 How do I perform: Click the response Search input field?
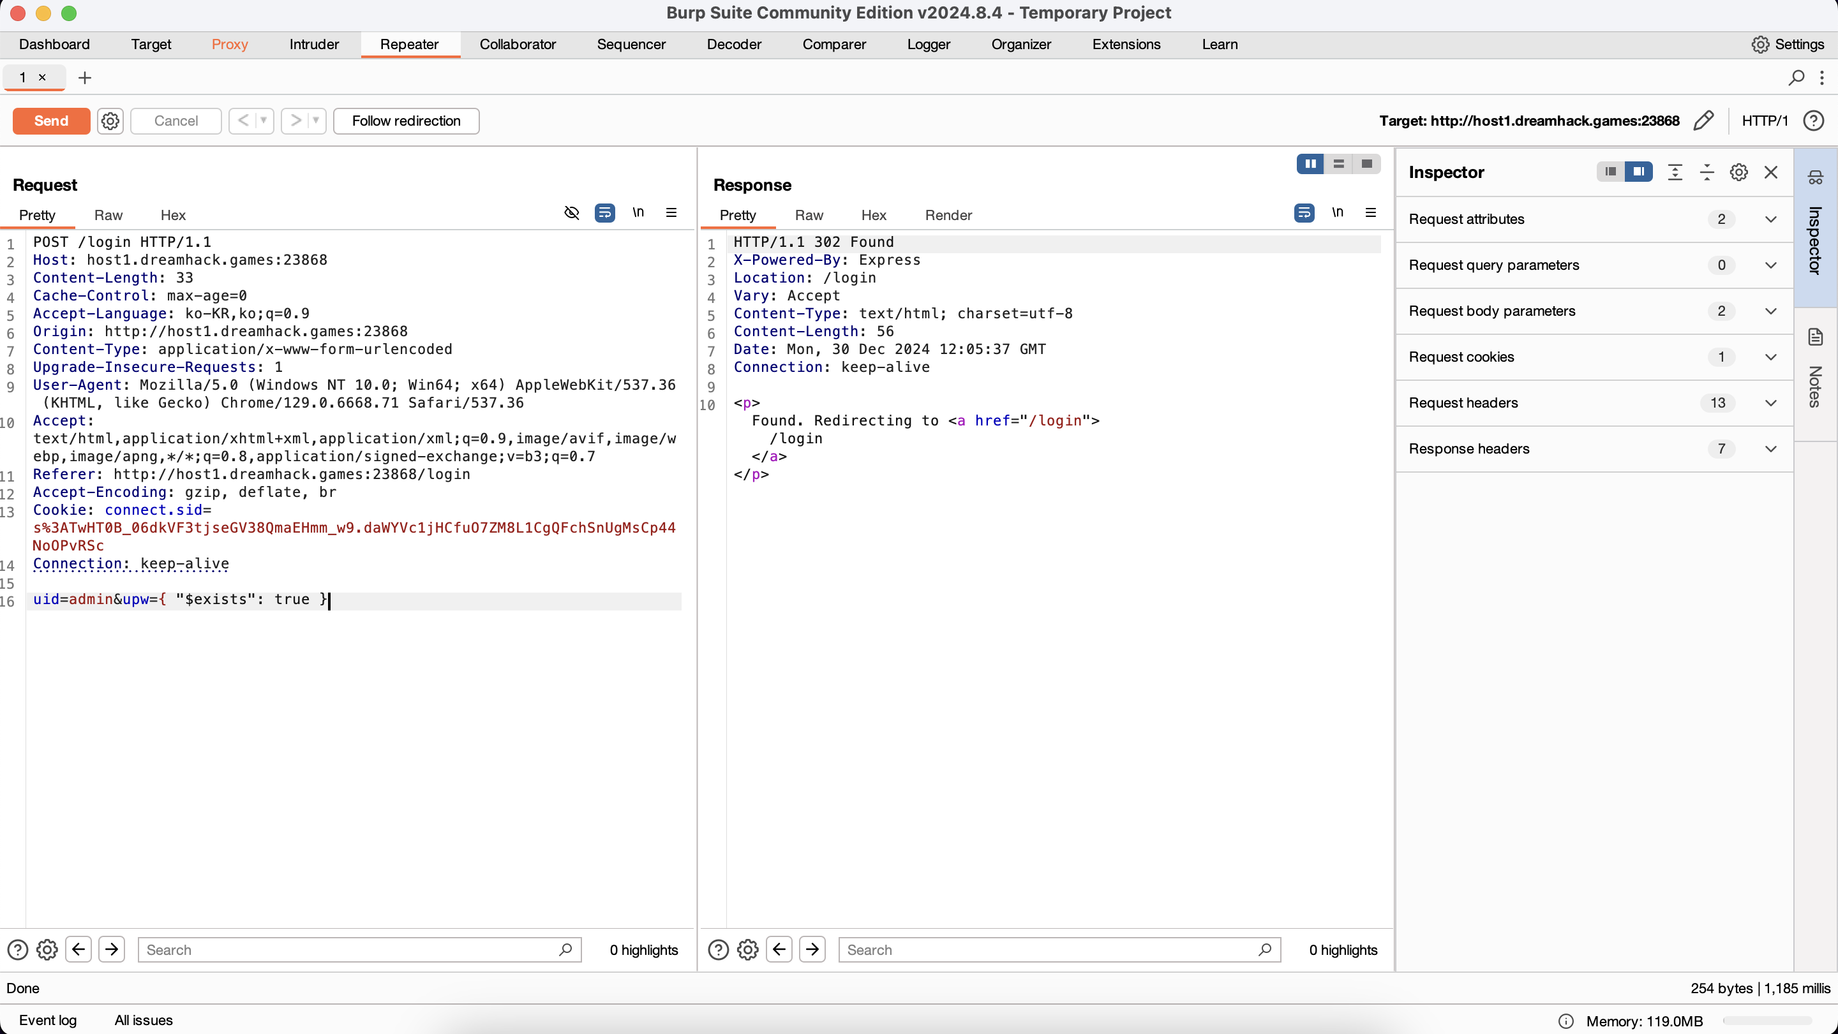1049,950
